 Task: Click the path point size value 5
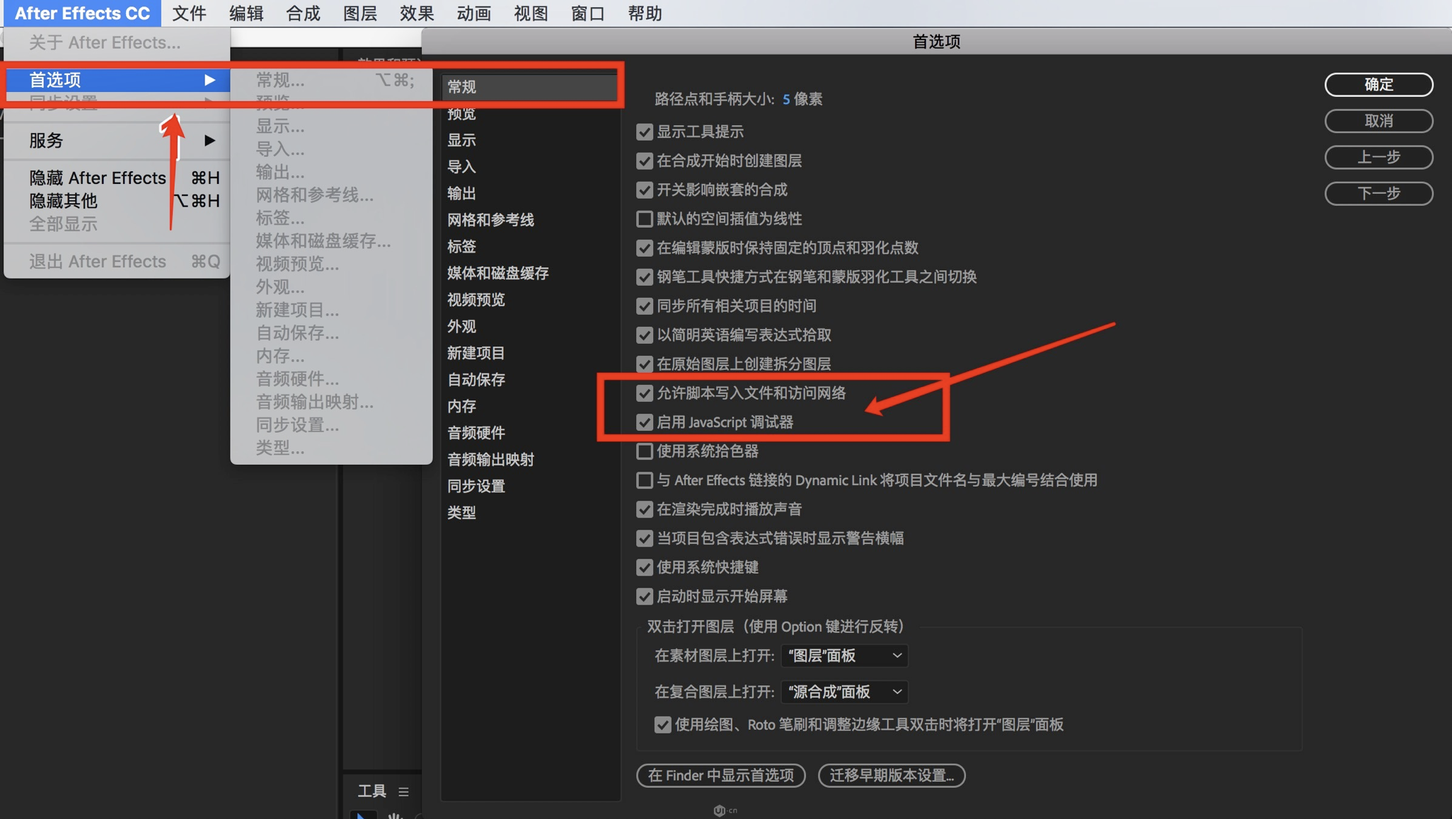[785, 99]
